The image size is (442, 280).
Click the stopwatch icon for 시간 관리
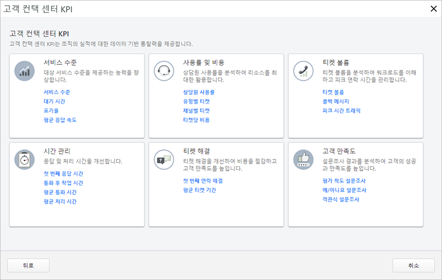click(x=24, y=159)
